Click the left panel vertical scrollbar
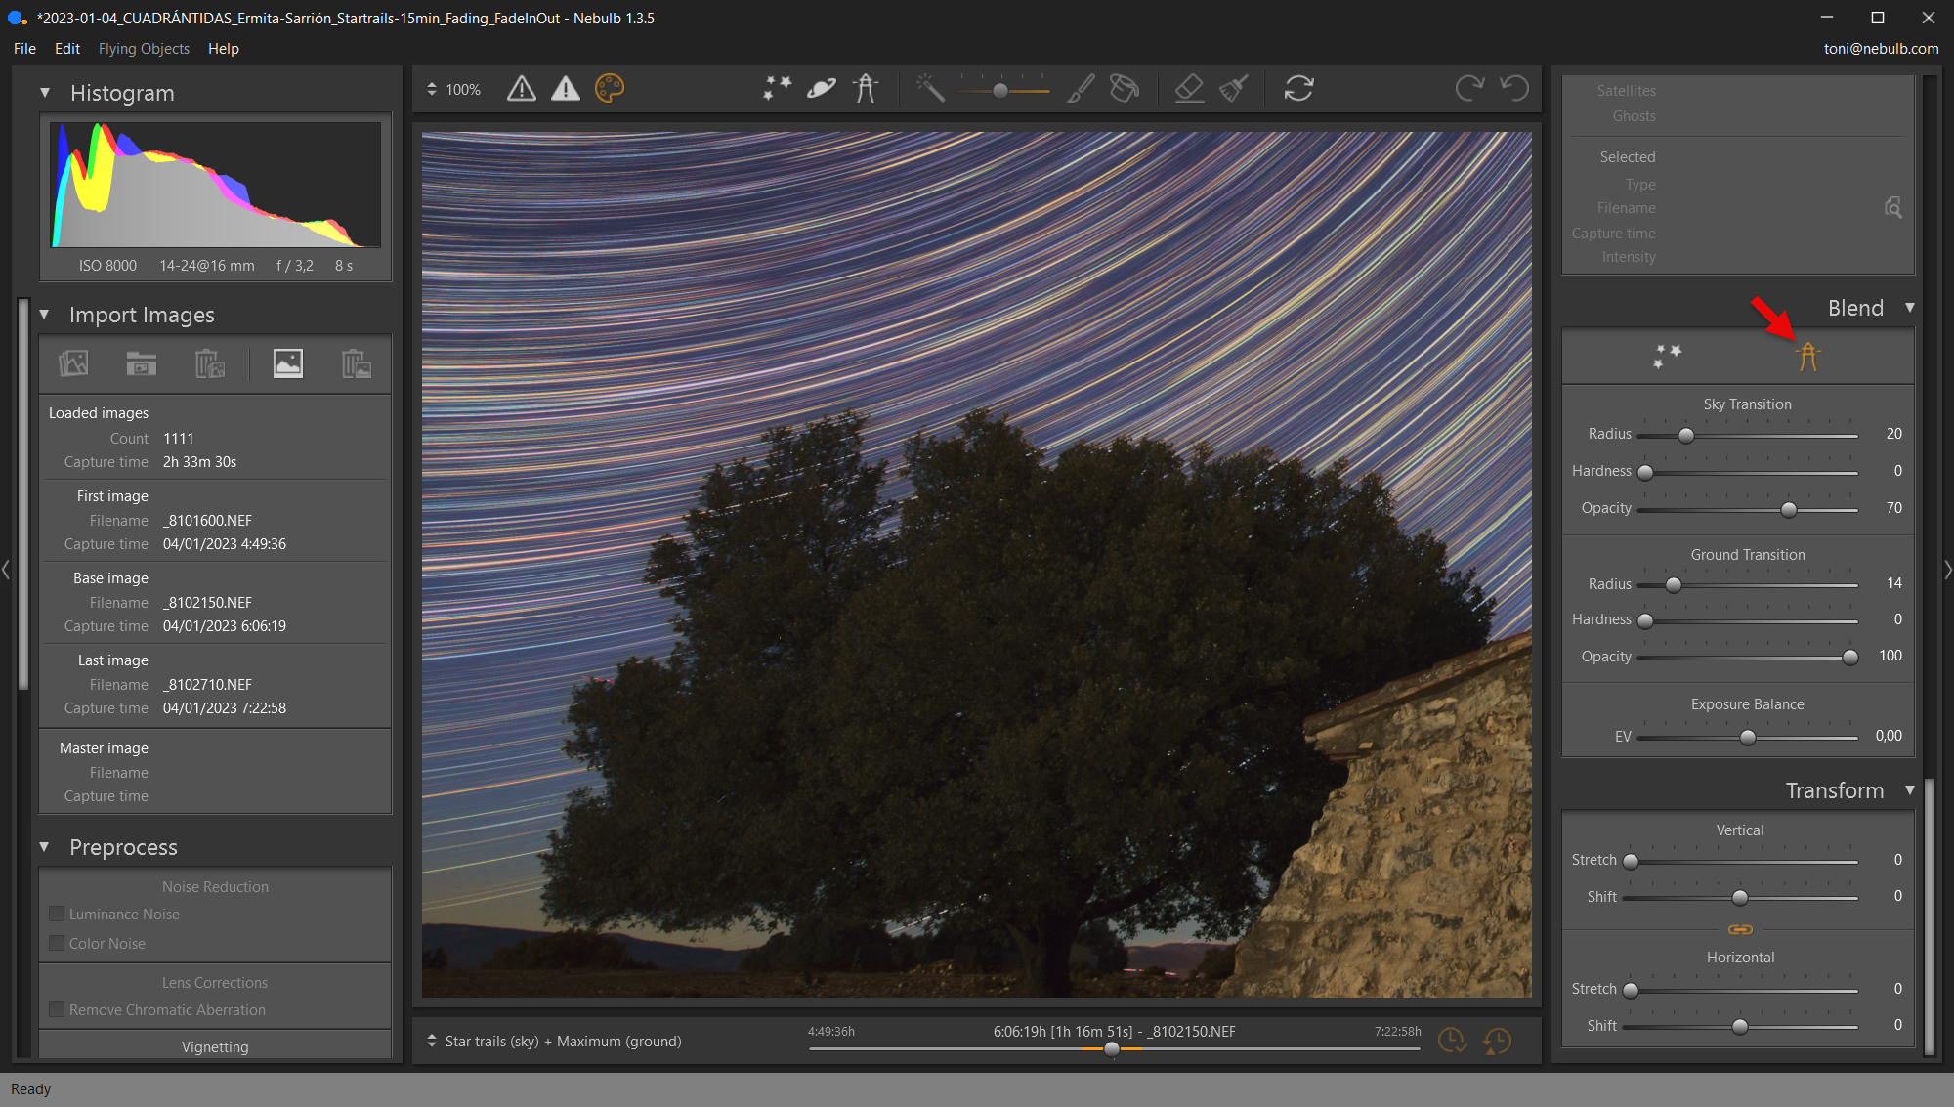 click(x=23, y=496)
